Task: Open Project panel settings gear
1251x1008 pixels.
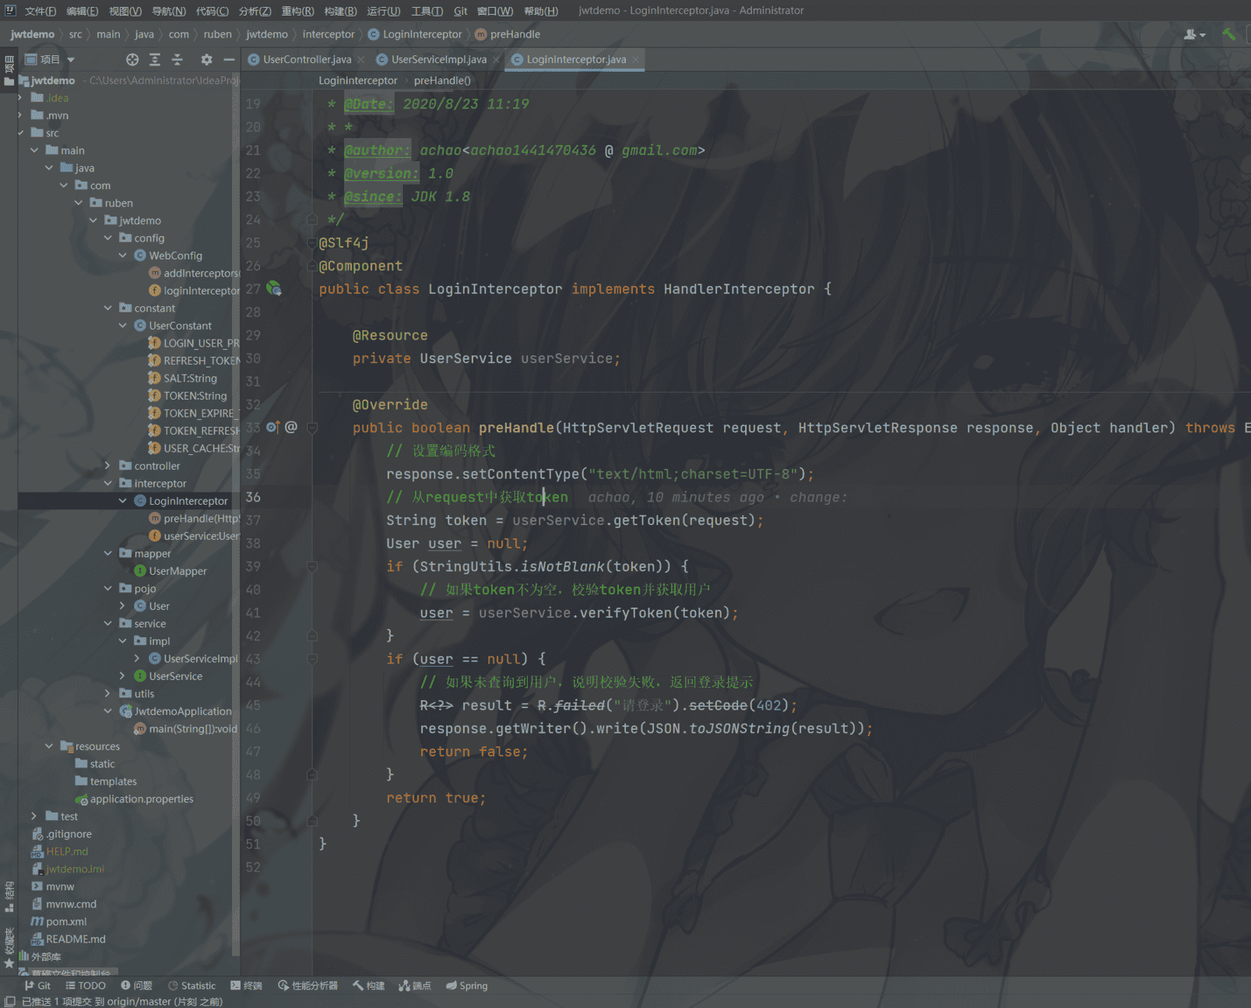Action: click(x=206, y=60)
